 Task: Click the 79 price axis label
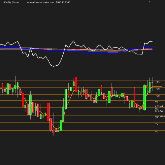point(157,124)
